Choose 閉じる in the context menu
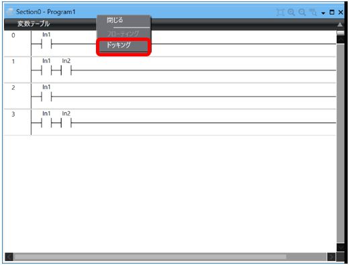 click(123, 21)
